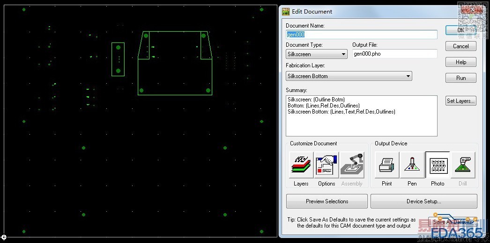Click the large connector outline in preview

175,63
